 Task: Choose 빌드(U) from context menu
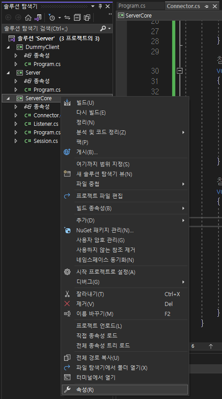(125, 103)
